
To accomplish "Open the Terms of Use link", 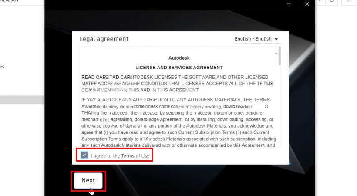I will [135, 156].
